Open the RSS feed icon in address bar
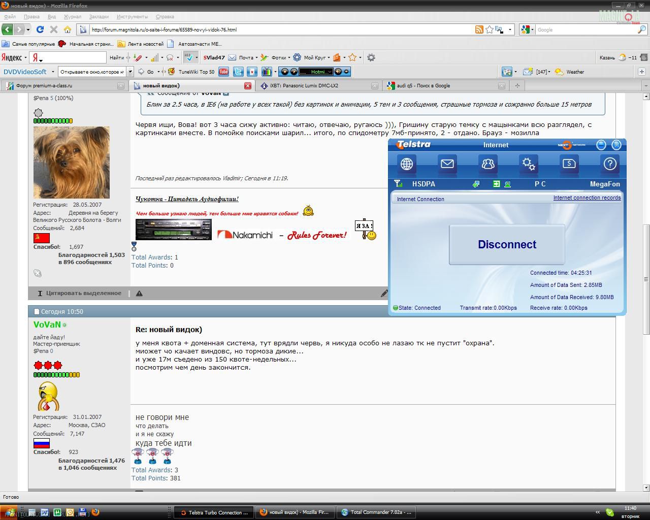The image size is (650, 520). (479, 29)
